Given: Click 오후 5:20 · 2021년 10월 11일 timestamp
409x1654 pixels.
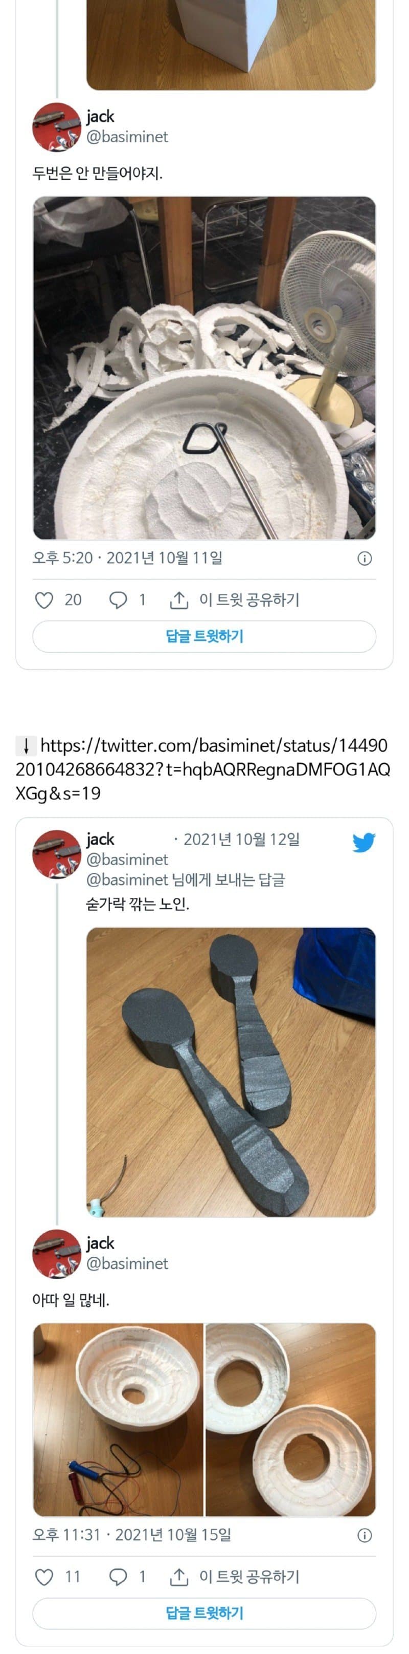Looking at the screenshot, I should coord(128,558).
